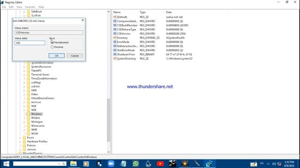Confirm the DWORD edit with OK
The width and height of the screenshot is (300, 168).
point(57,56)
